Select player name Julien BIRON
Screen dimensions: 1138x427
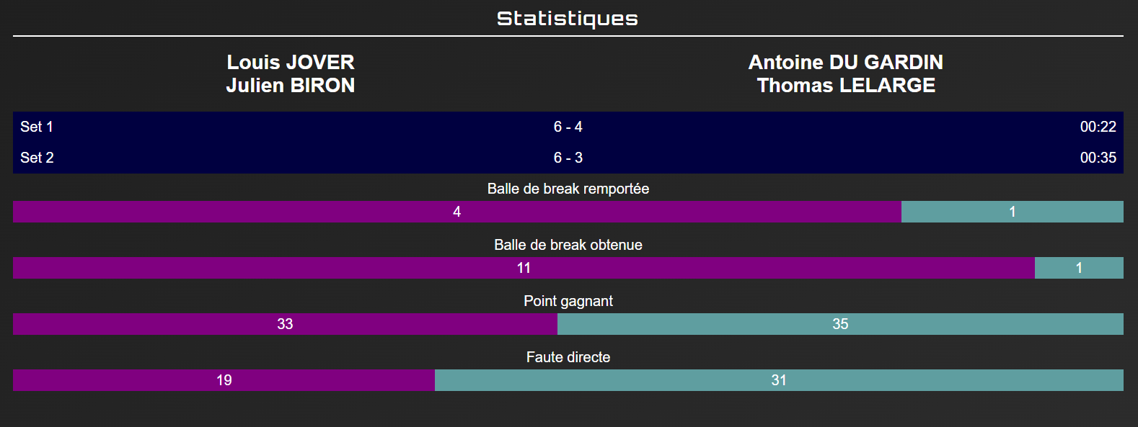tap(291, 86)
